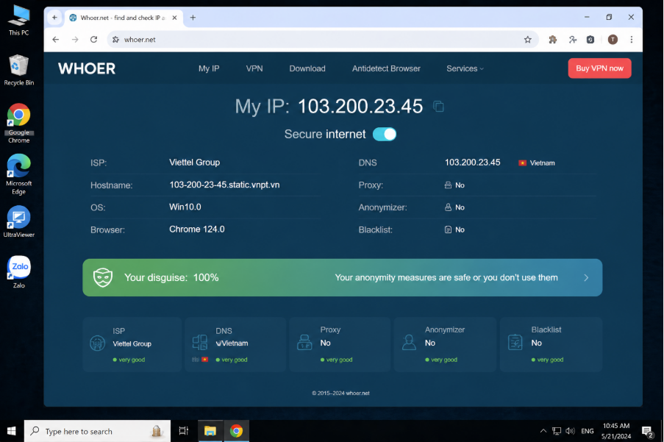The image size is (664, 442).
Task: Click the Blacklist card checklist icon
Action: [x=515, y=342]
